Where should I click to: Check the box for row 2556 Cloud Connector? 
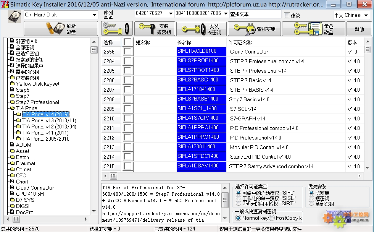128,52
